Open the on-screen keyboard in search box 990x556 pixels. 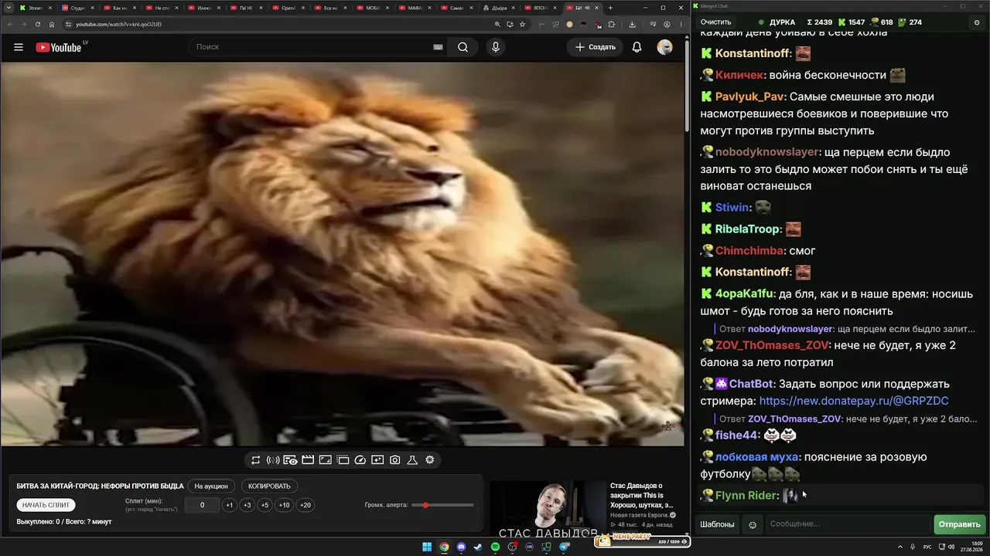pyautogui.click(x=438, y=47)
